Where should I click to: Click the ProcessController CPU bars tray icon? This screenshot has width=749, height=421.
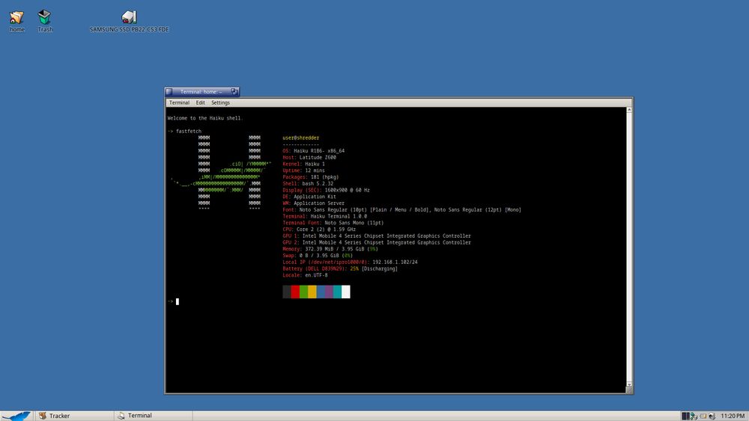(685, 417)
